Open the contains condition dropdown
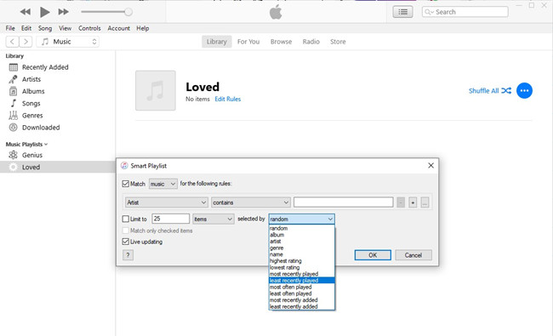This screenshot has width=553, height=336. tap(251, 202)
